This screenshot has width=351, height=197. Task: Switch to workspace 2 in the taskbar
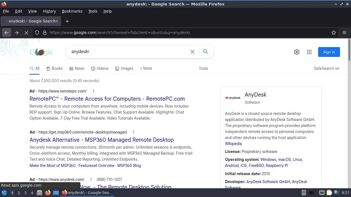(x=19, y=193)
